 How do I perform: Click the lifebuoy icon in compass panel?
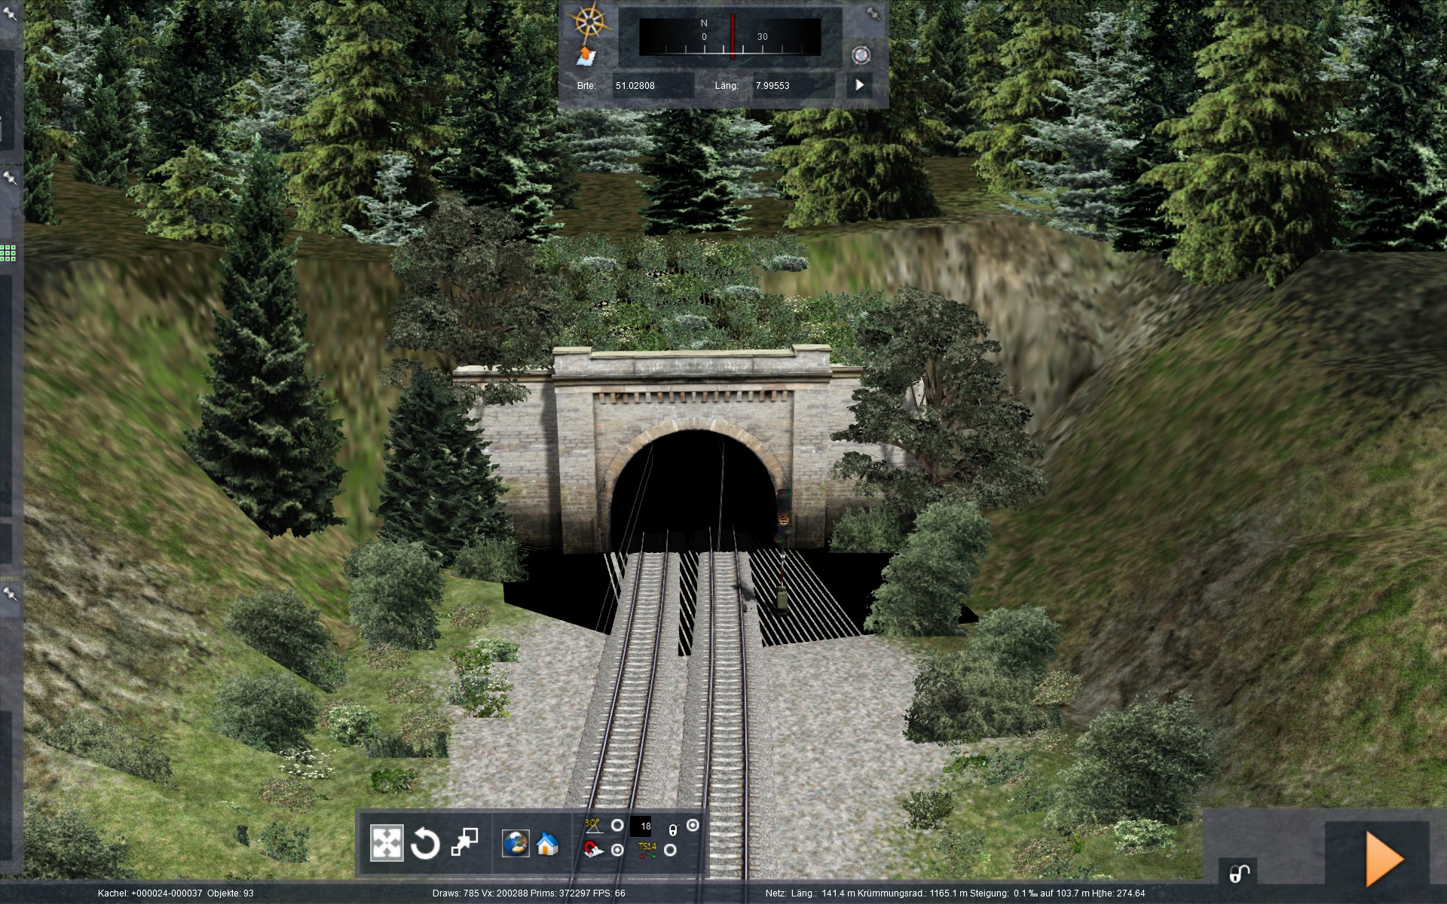pyautogui.click(x=861, y=55)
